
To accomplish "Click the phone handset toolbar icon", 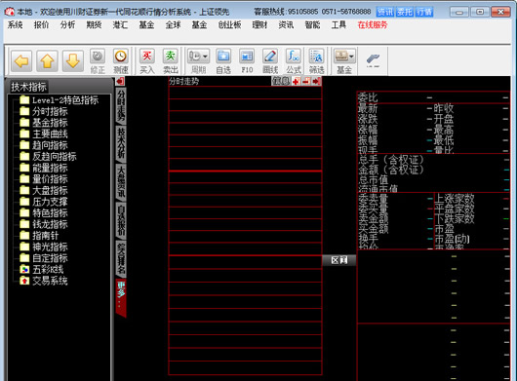I will coord(373,60).
